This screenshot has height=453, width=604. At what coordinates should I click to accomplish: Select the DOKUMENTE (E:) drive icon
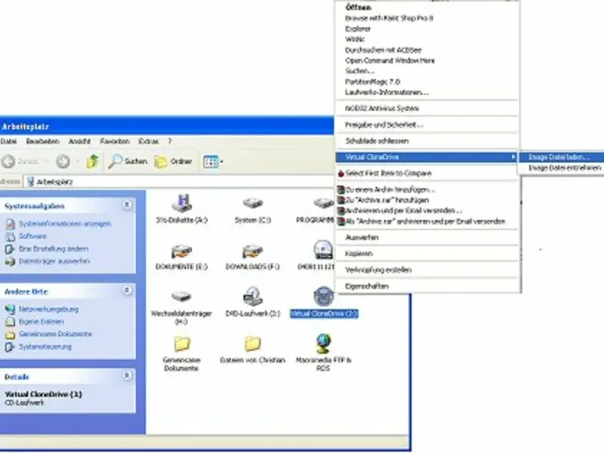181,251
